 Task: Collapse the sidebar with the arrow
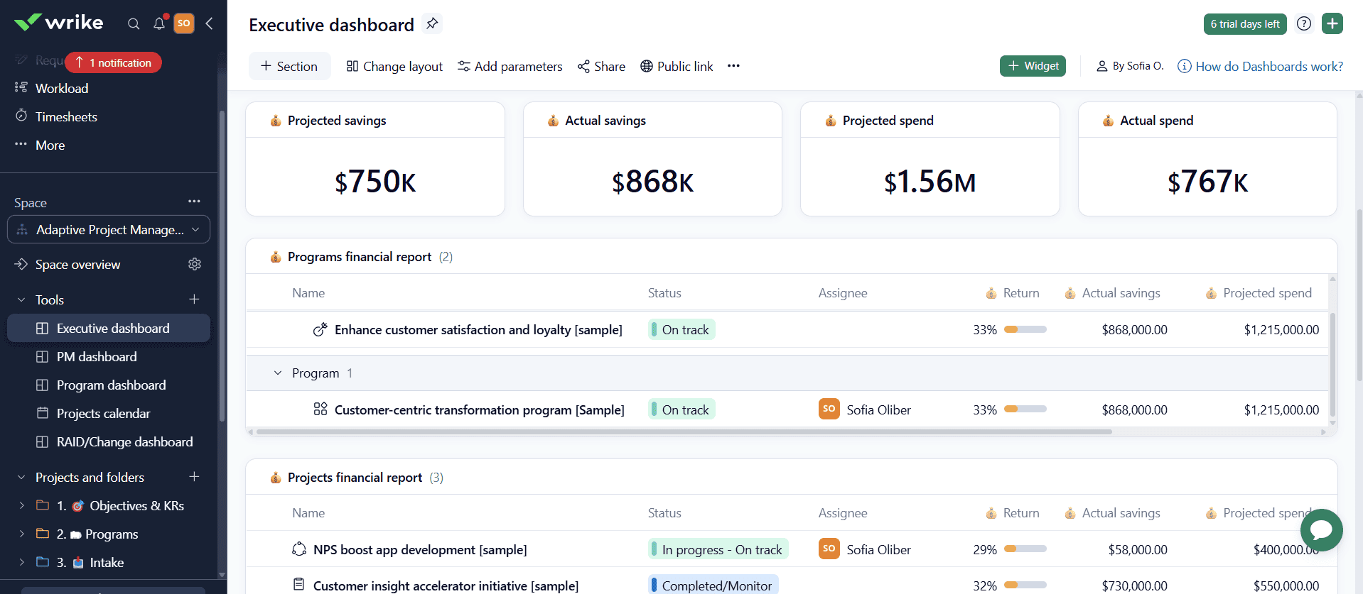tap(210, 23)
